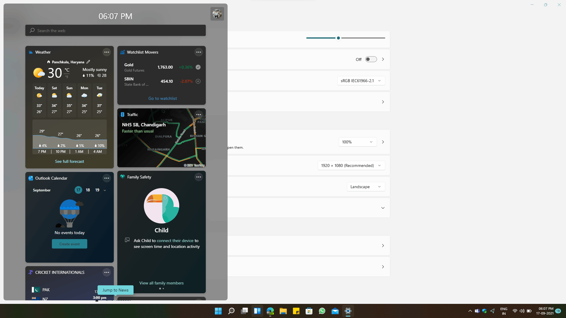Open the sRGB IEC61966-2.1 color profile dropdown
This screenshot has width=566, height=318.
click(x=361, y=80)
